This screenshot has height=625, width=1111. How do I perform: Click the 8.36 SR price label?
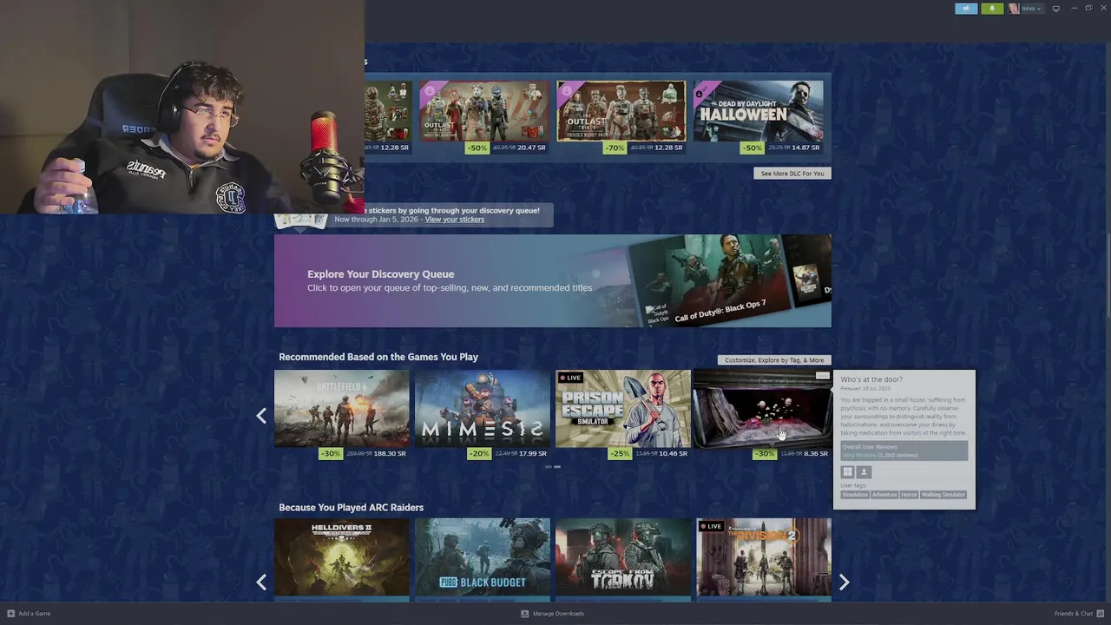click(x=816, y=454)
